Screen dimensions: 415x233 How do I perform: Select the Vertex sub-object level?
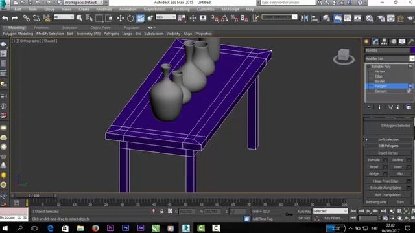379,71
